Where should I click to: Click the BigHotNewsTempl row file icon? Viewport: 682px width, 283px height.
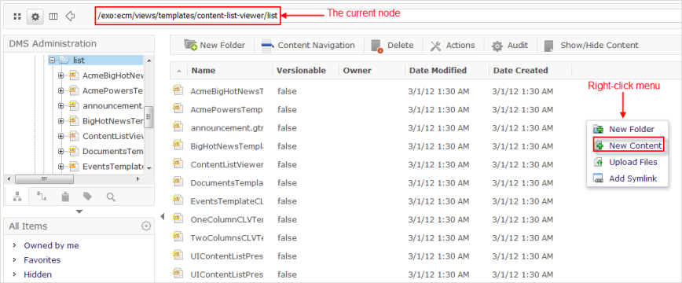coord(177,145)
